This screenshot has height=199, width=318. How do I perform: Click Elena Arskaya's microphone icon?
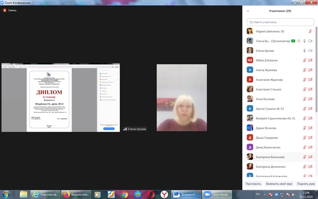(x=304, y=51)
